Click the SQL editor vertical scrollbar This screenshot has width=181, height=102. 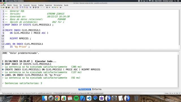(179, 27)
